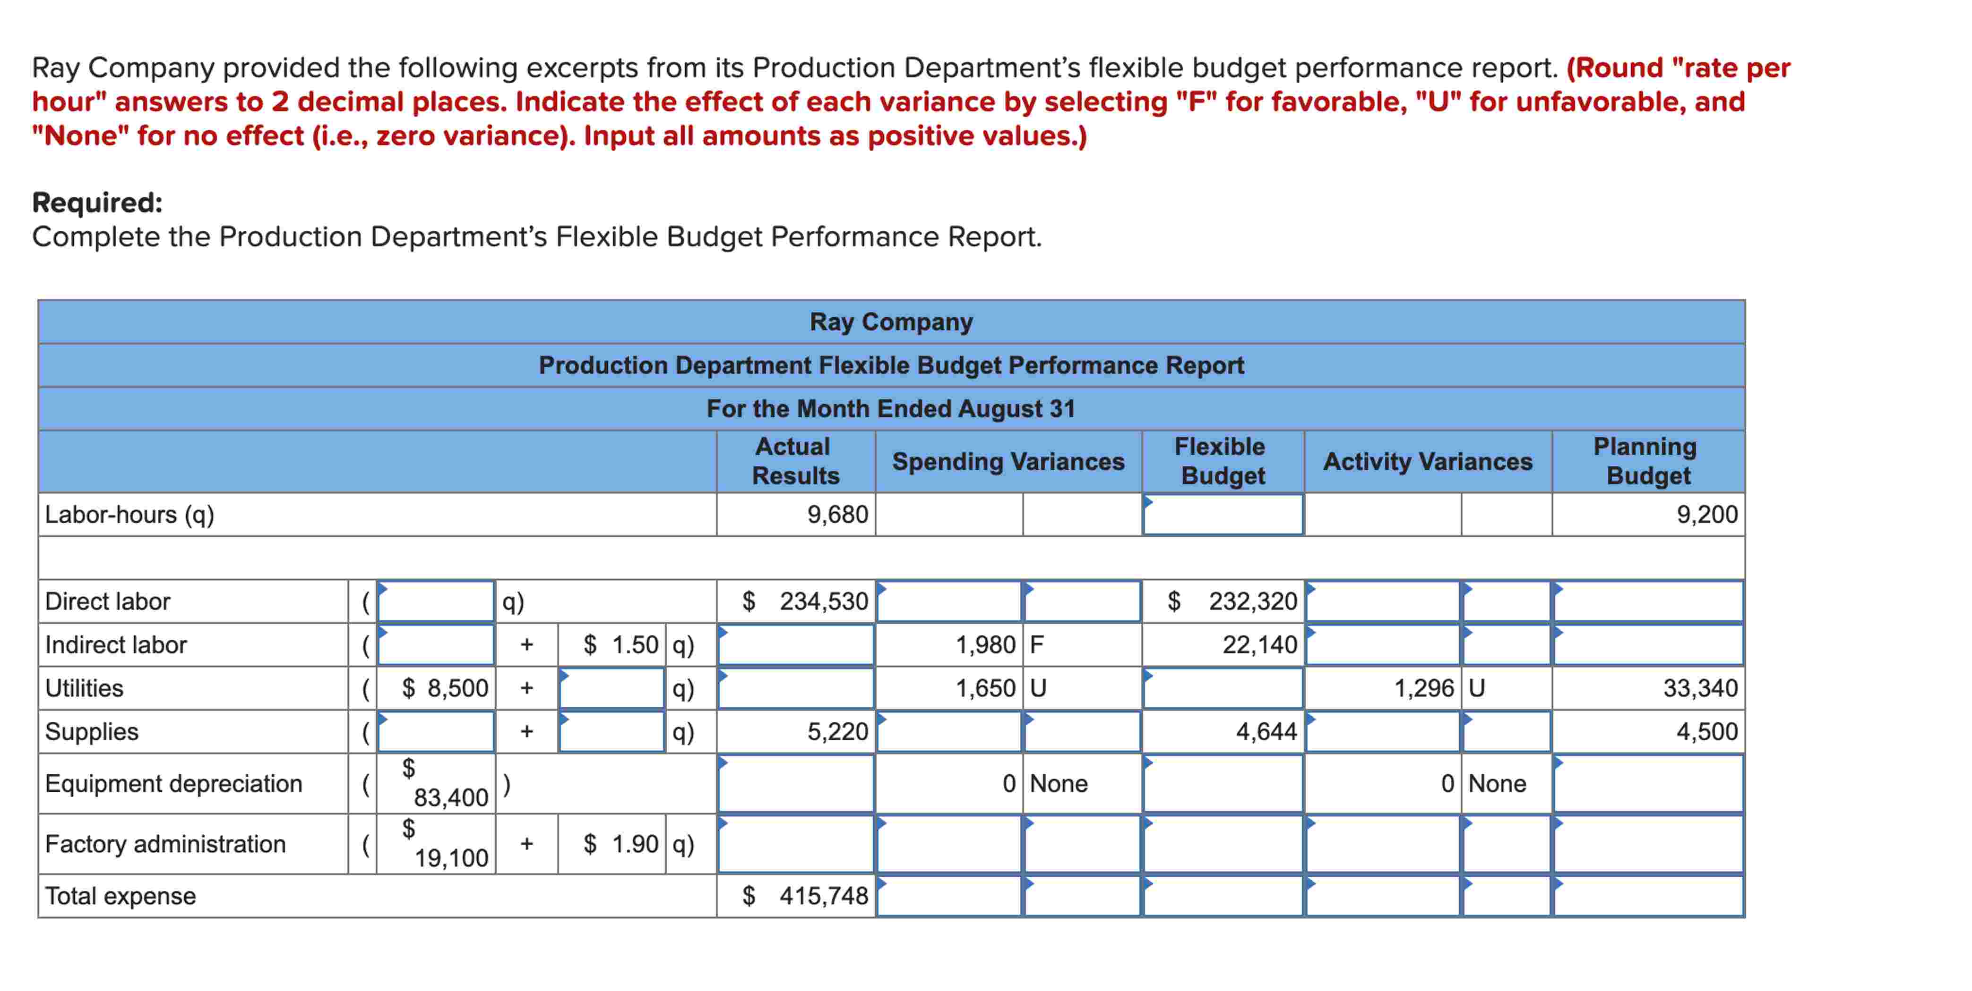Click Supplies fixed cost input field
1972x991 pixels.
click(436, 732)
